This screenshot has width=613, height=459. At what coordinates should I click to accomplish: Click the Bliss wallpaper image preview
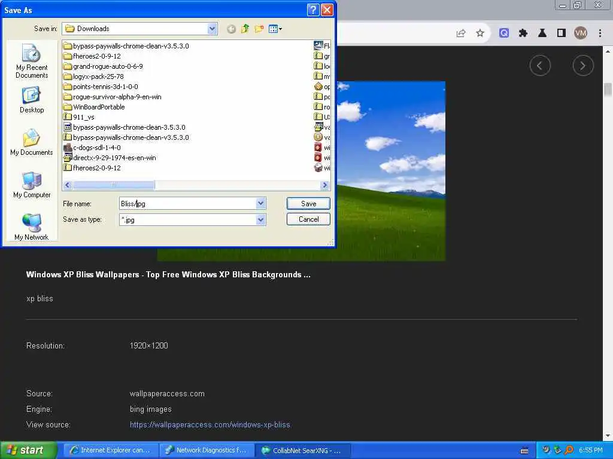pos(391,171)
